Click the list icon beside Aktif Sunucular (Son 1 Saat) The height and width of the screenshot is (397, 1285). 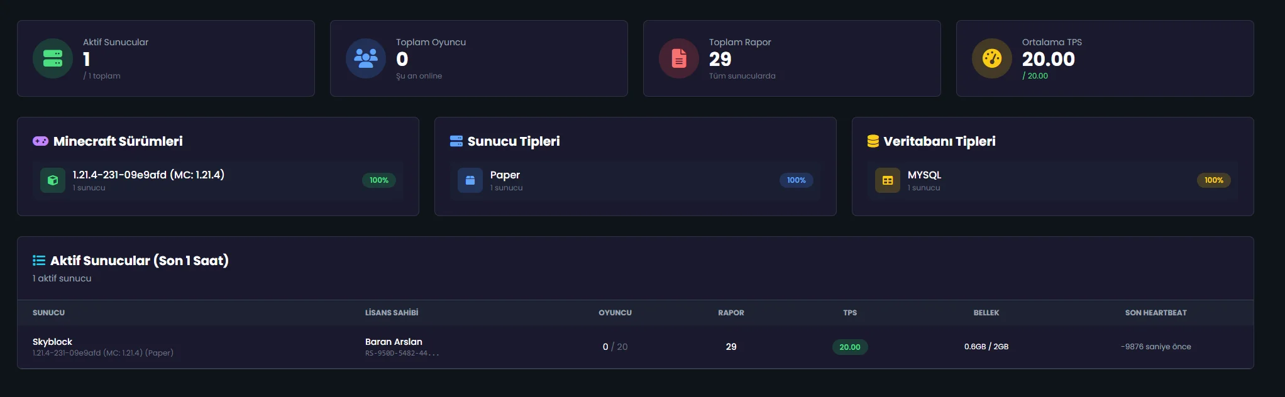[x=39, y=260]
